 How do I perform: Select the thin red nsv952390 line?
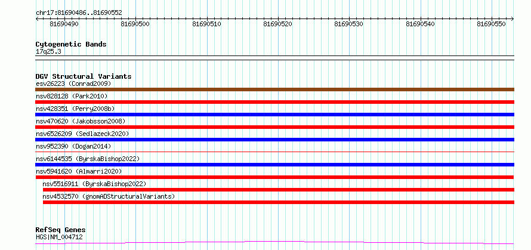[274, 152]
